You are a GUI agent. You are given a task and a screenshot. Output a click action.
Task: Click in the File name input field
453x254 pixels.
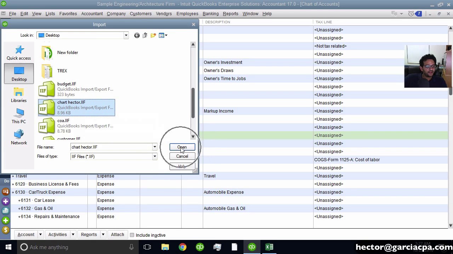pos(111,147)
